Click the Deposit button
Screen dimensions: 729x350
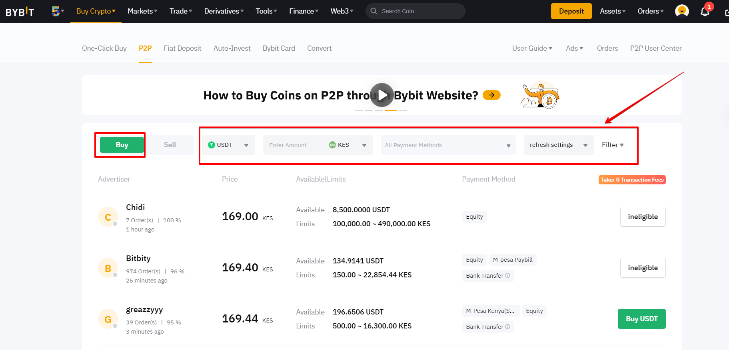[x=571, y=11]
